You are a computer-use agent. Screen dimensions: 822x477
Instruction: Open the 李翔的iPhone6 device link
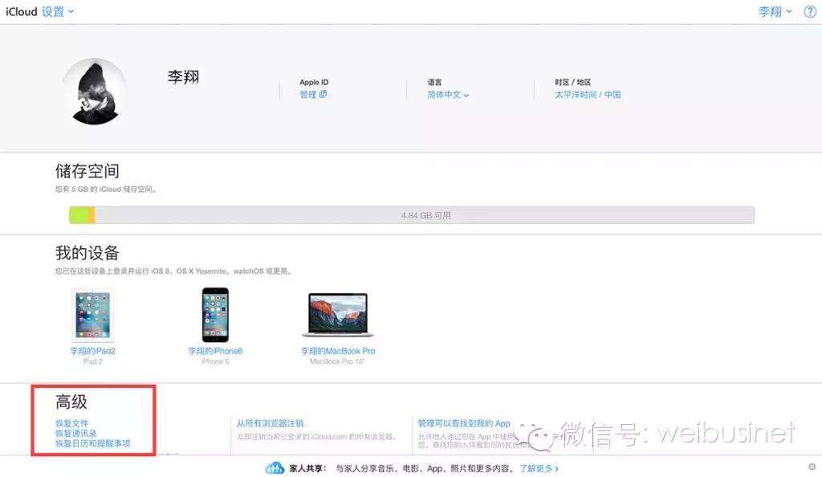215,351
